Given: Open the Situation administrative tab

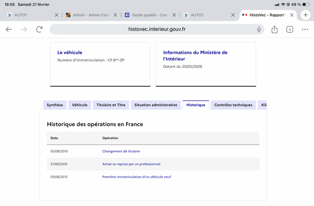Looking at the screenshot, I should [x=156, y=105].
